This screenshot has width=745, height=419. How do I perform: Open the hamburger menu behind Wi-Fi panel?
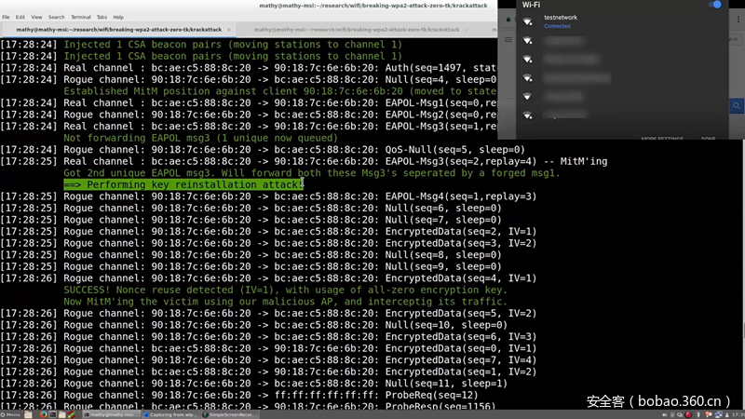508,39
